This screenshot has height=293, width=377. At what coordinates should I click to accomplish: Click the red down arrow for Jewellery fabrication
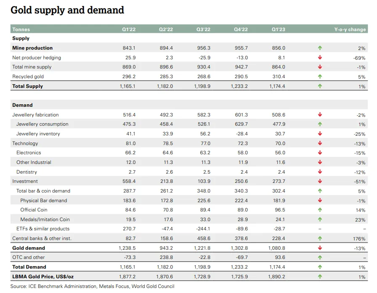[x=320, y=115]
